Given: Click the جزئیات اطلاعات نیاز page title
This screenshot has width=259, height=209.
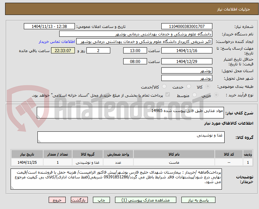Looking at the screenshot, I should 233,9.
